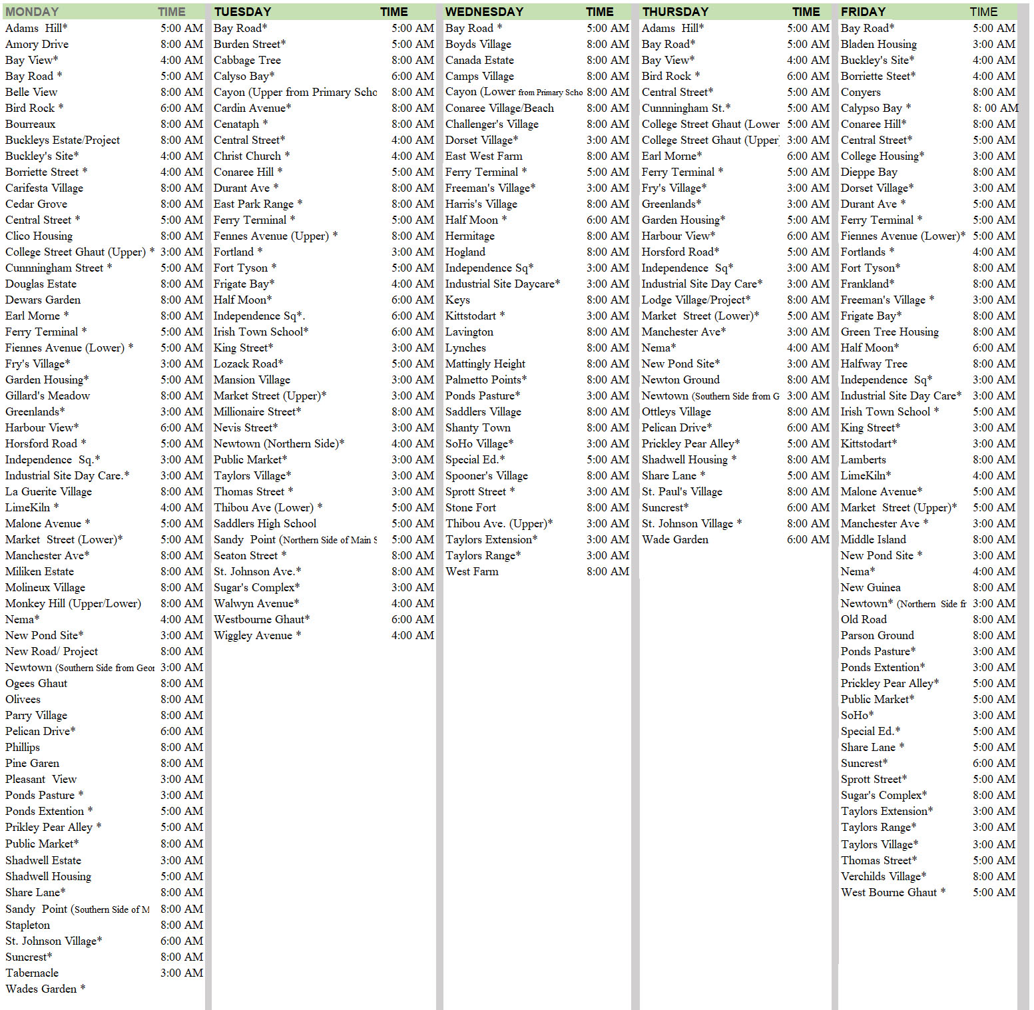Click Camps Village entry

[x=479, y=76]
